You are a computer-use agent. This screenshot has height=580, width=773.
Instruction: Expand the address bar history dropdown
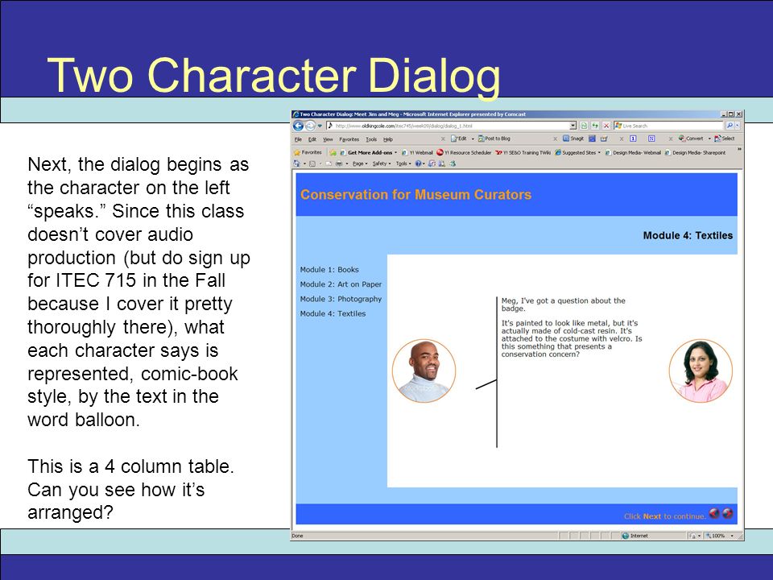pyautogui.click(x=573, y=126)
